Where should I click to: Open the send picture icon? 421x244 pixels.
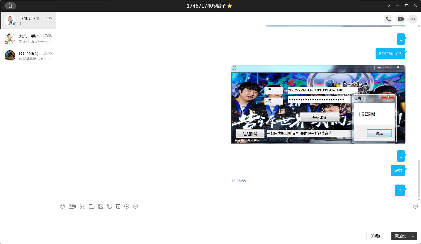[101, 206]
